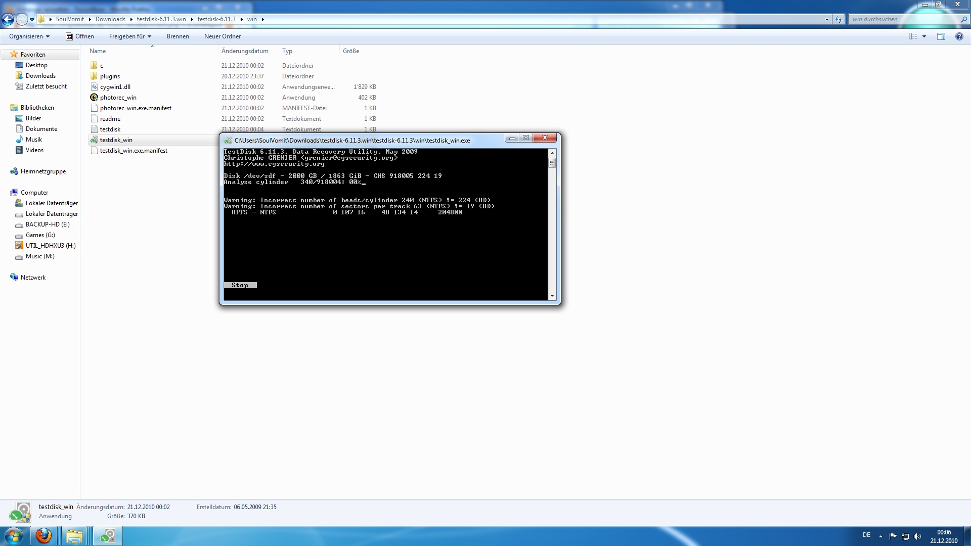Select the readme text file icon
The width and height of the screenshot is (971, 546).
tap(94, 119)
